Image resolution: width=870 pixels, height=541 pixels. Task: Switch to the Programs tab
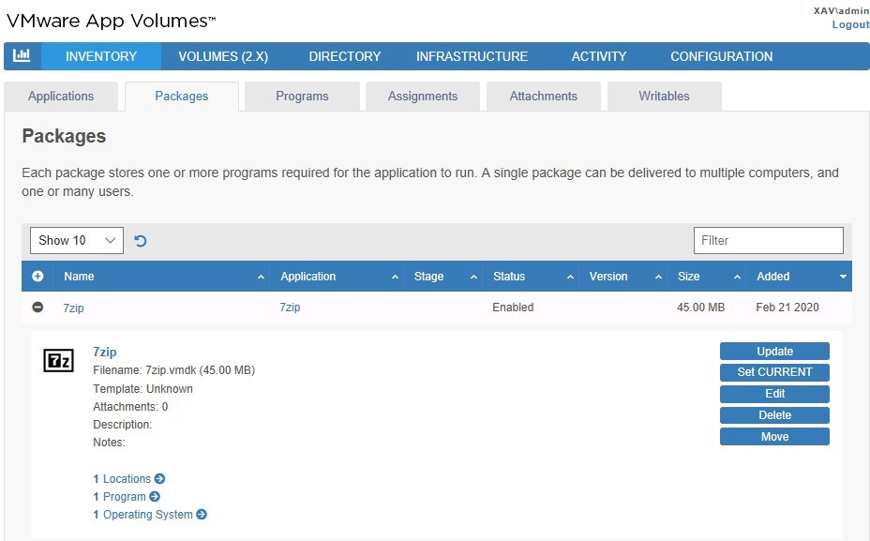tap(303, 96)
